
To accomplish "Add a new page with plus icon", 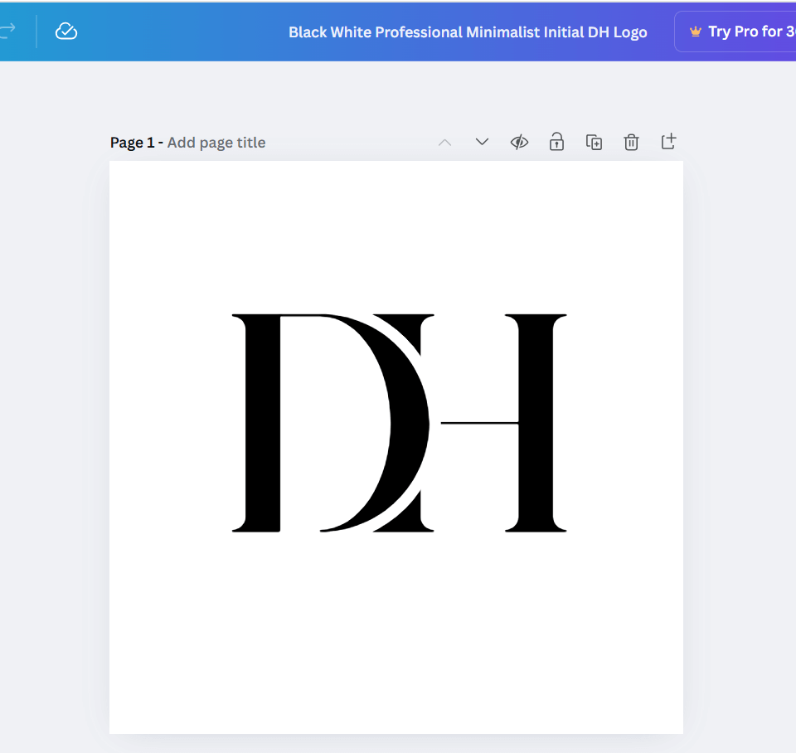I will [668, 142].
